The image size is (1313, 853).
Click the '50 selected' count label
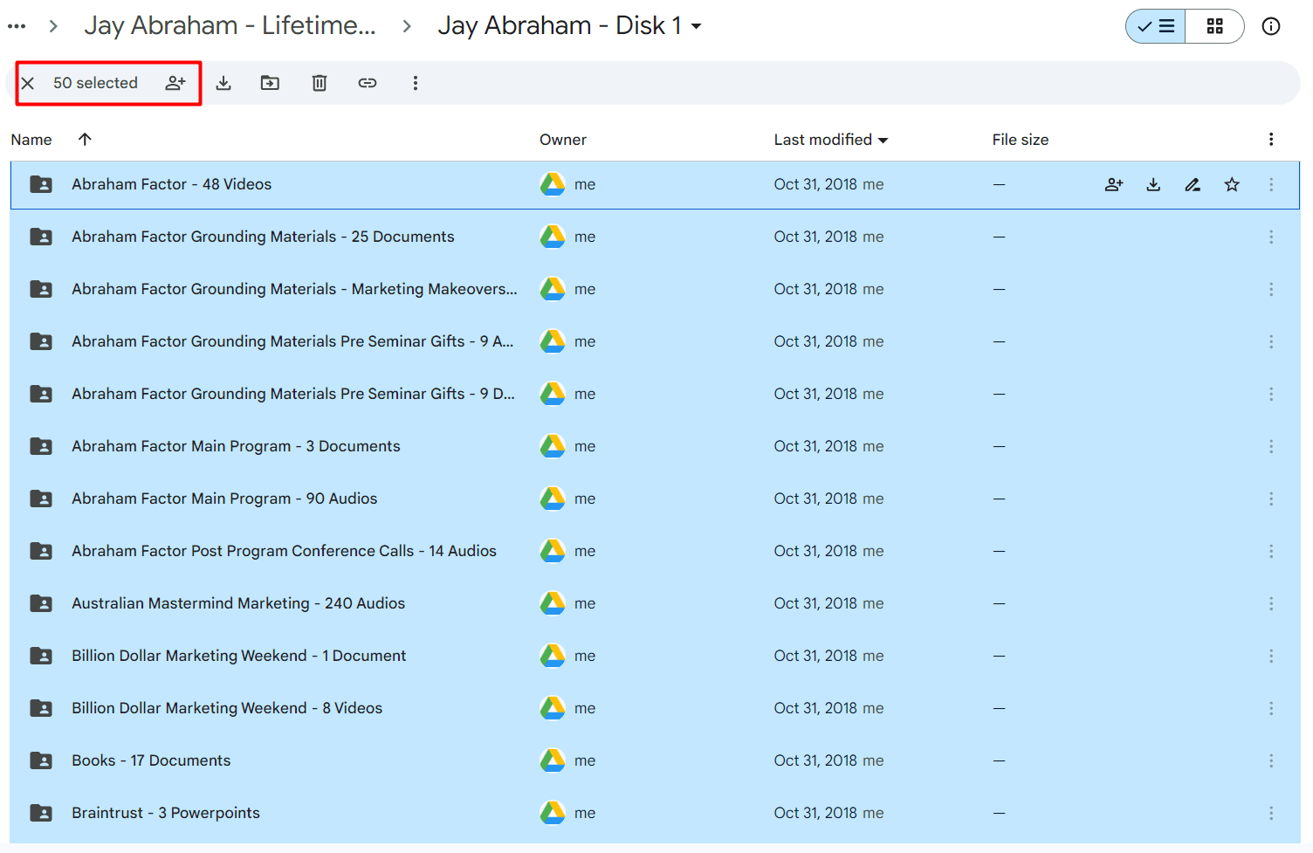(95, 83)
